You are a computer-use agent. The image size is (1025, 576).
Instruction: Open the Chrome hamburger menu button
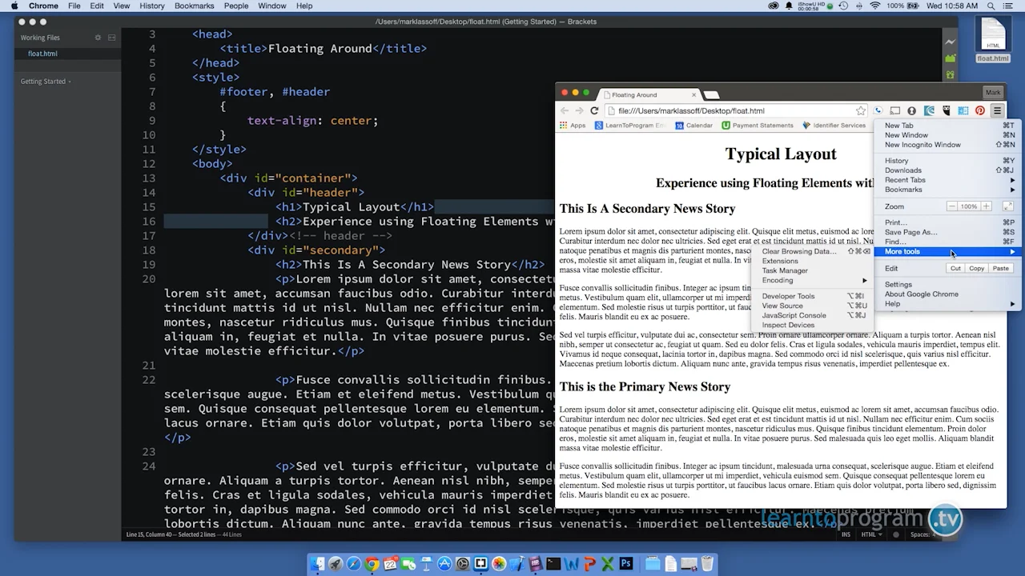pyautogui.click(x=997, y=111)
